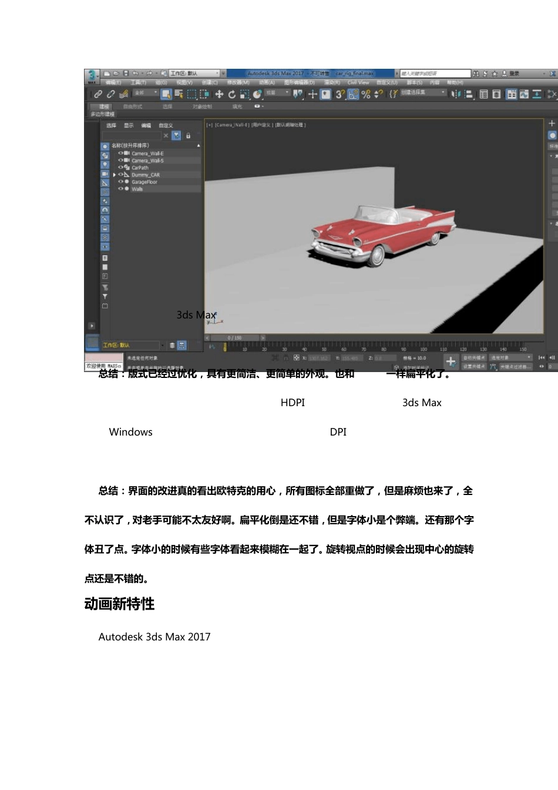Toggle Window/Crossing selection icon
This screenshot has height=790, width=558.
click(x=204, y=94)
